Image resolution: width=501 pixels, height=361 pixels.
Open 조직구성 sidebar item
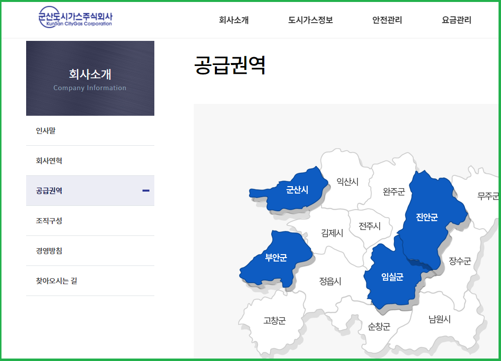(90, 221)
